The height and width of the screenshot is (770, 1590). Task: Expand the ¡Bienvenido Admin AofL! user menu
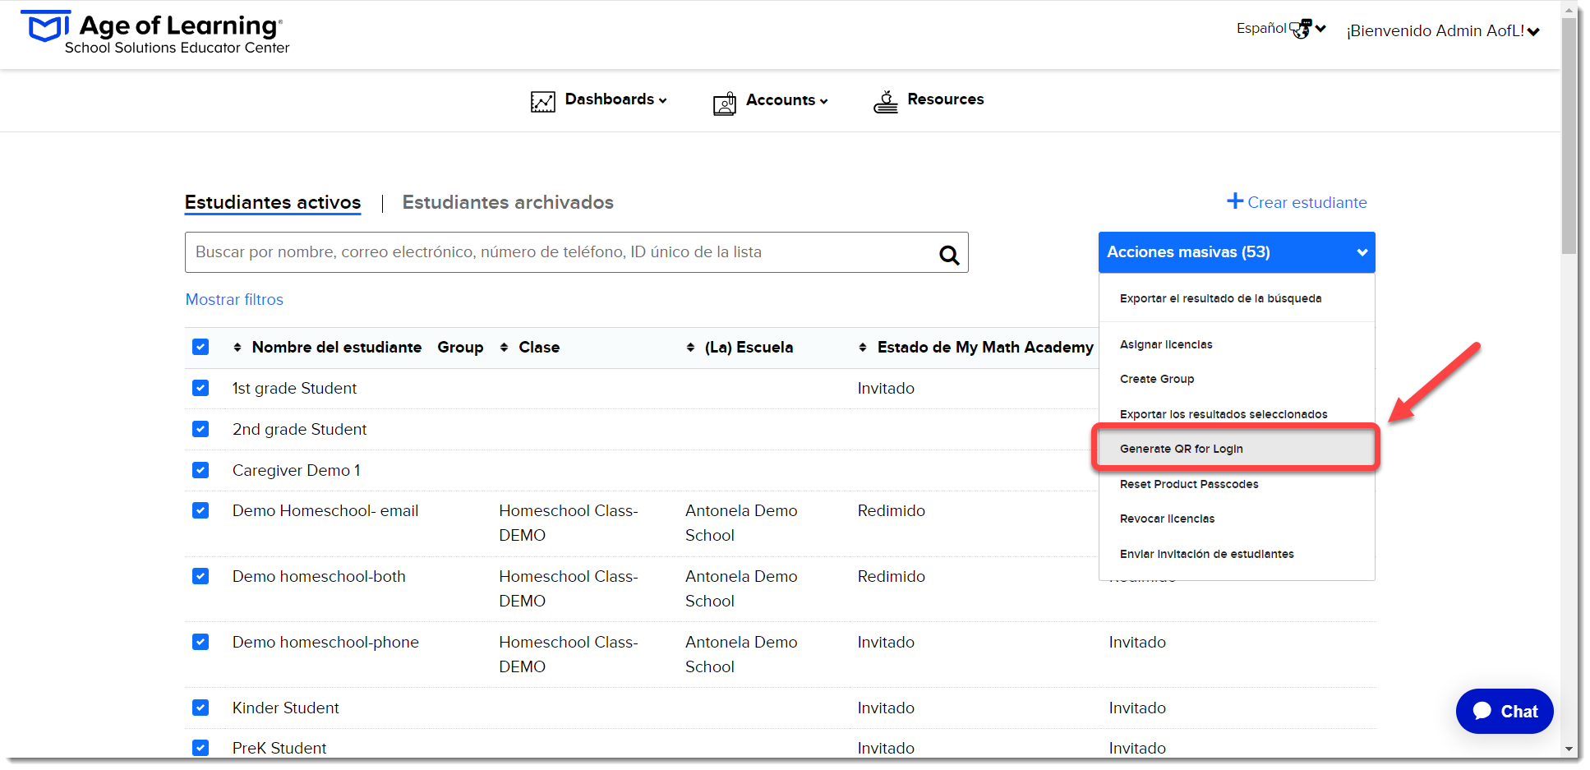coord(1443,31)
